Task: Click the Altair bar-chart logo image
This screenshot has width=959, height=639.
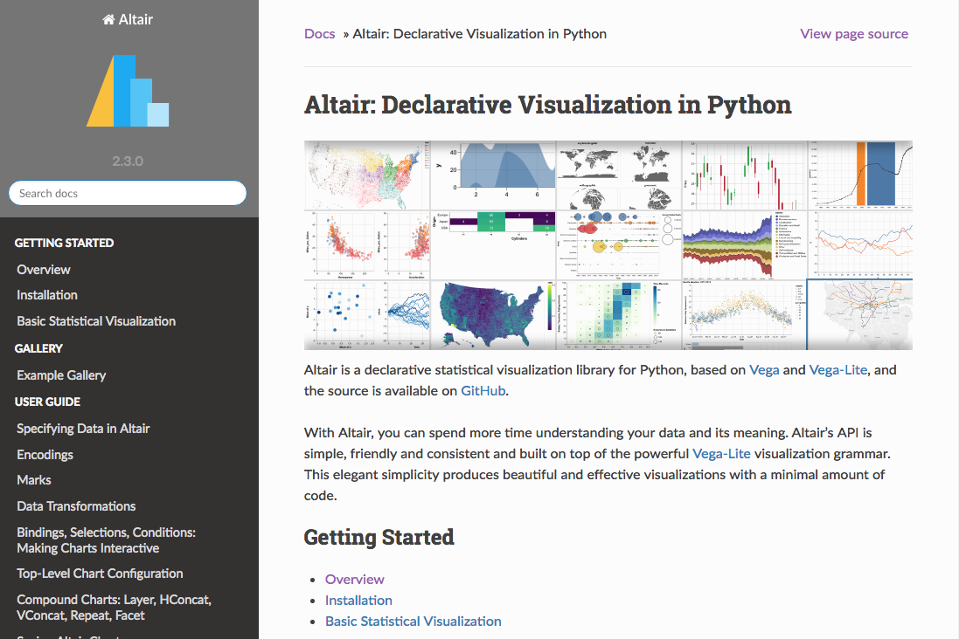Action: 128,91
